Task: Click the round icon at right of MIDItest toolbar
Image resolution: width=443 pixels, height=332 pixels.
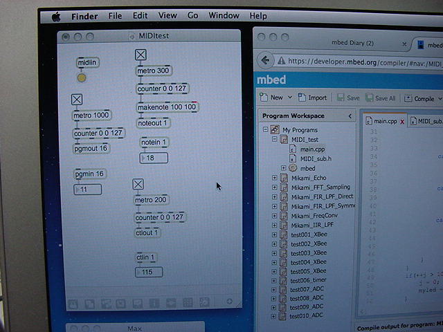Action: pyautogui.click(x=229, y=302)
